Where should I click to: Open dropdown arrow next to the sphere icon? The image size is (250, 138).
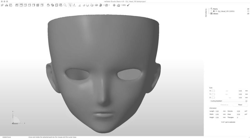coord(103,5)
